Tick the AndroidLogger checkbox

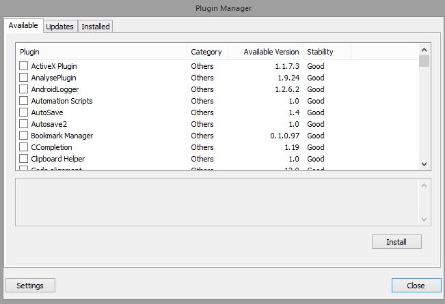tap(24, 89)
